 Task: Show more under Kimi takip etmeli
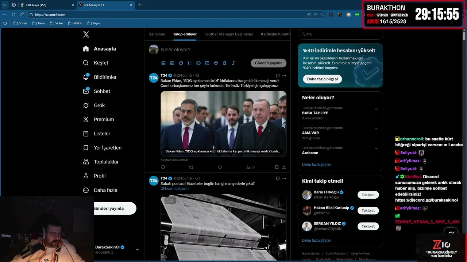317,241
